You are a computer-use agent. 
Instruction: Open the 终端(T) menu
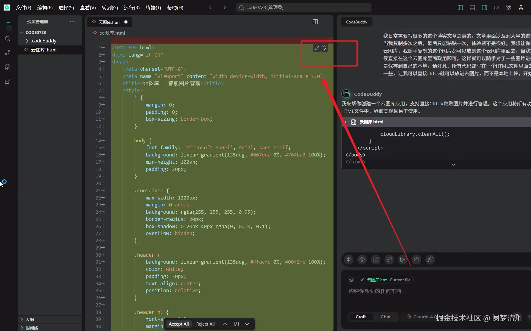(x=153, y=8)
